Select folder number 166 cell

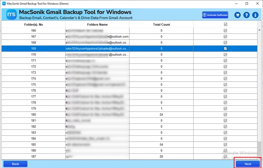pyautogui.click(x=34, y=31)
